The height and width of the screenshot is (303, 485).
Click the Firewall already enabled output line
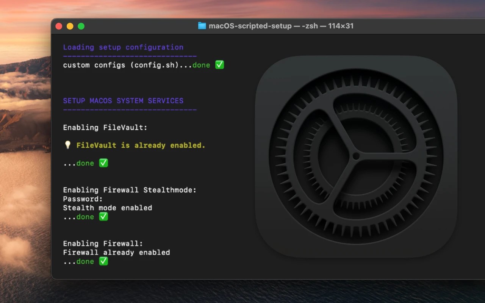[x=116, y=253]
